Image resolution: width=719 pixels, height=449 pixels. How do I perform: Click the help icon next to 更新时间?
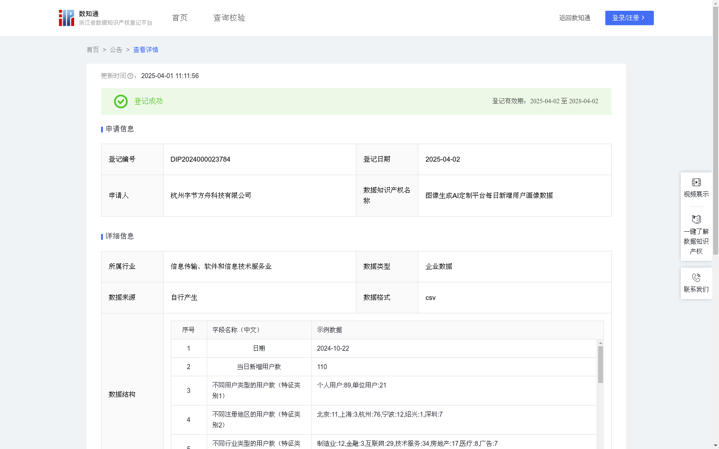coord(130,76)
